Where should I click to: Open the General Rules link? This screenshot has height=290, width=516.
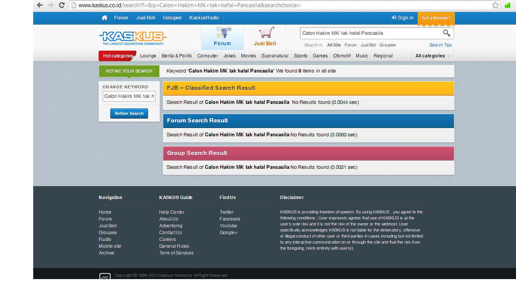point(174,246)
